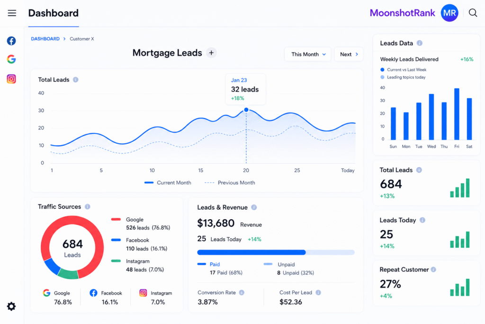
Task: Click the Customer X breadcrumb item
Action: [x=81, y=39]
